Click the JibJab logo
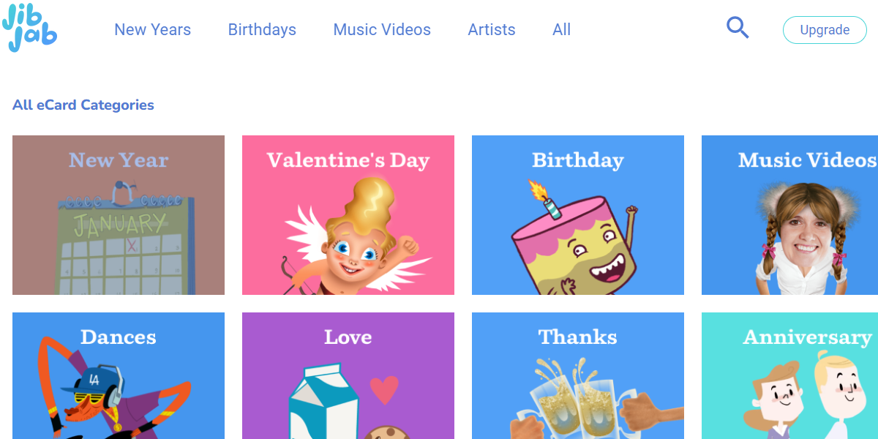The height and width of the screenshot is (439, 878). click(x=29, y=30)
